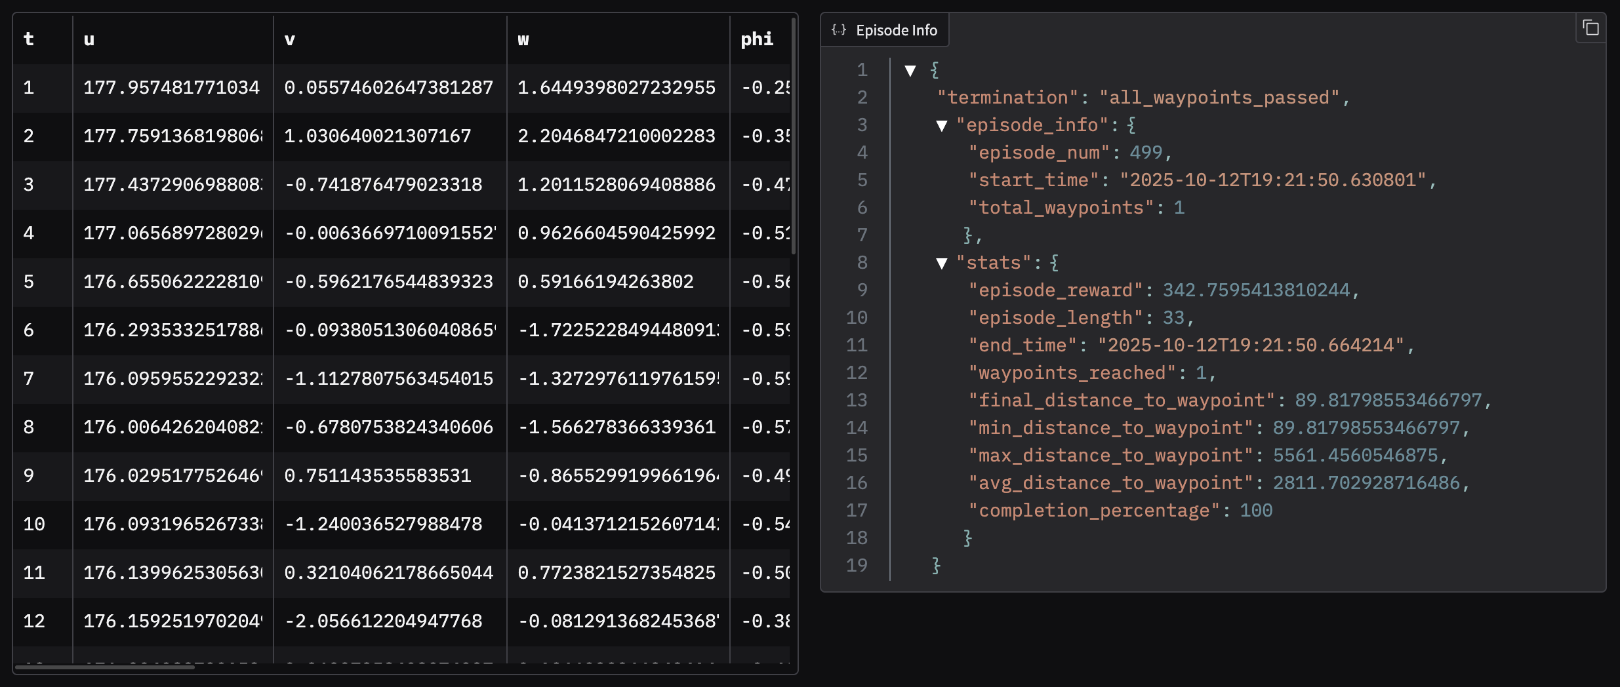Screen dimensions: 1620x687
Task: Collapse the root JSON object on line 1
Action: [x=910, y=70]
